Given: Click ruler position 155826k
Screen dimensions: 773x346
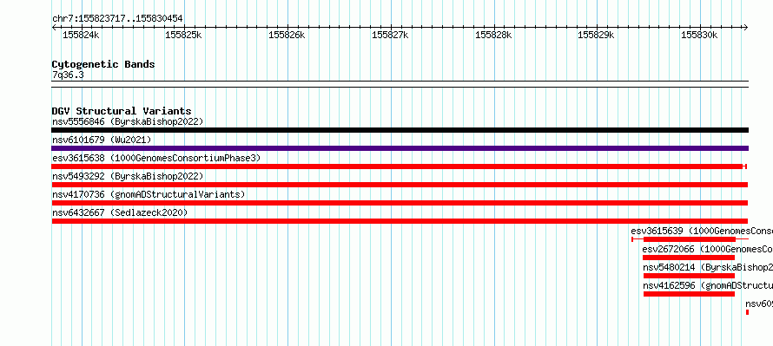Looking at the screenshot, I should [287, 35].
